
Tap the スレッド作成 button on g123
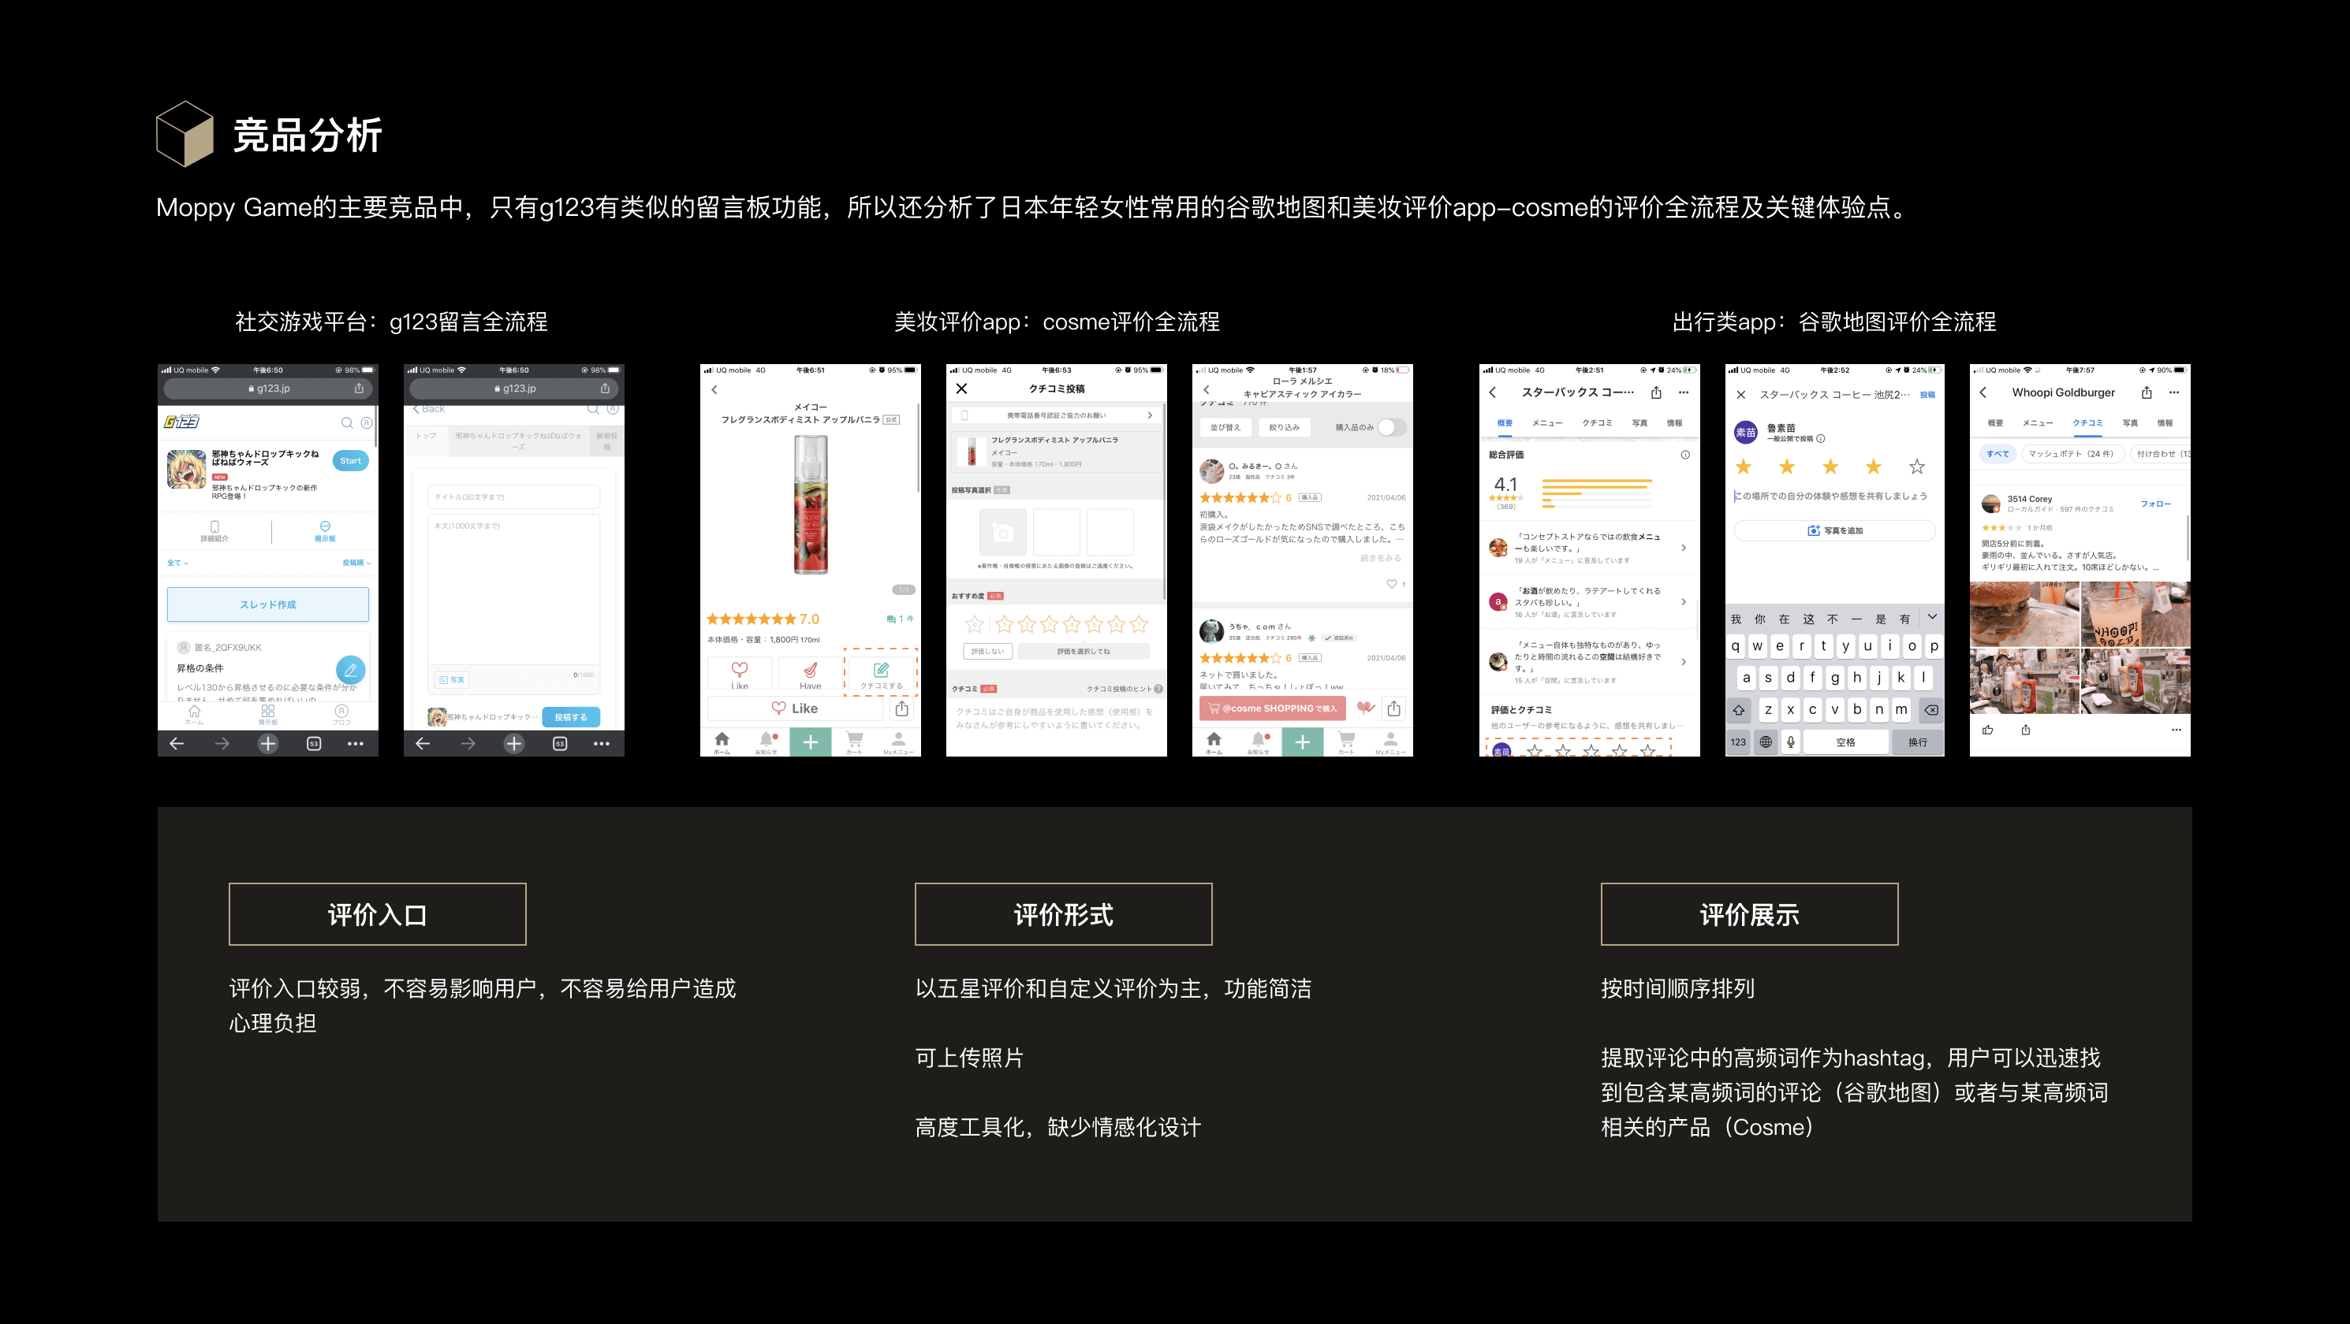[267, 604]
